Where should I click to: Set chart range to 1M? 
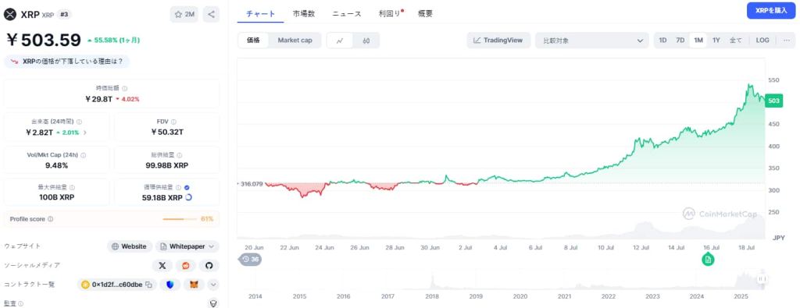click(698, 41)
